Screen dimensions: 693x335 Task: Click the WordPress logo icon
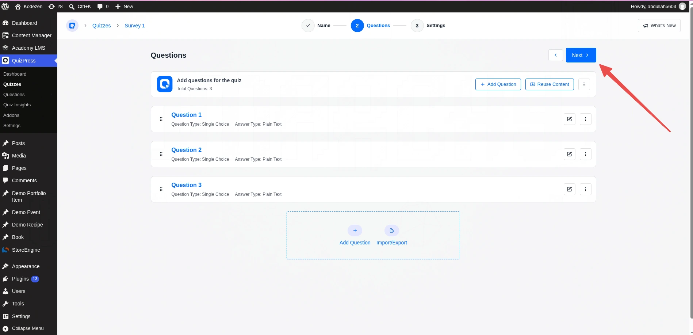pos(5,6)
